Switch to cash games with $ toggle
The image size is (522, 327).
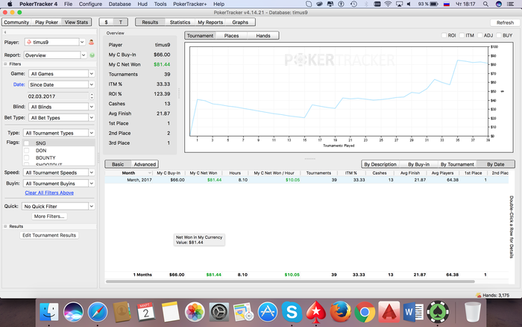click(x=106, y=22)
